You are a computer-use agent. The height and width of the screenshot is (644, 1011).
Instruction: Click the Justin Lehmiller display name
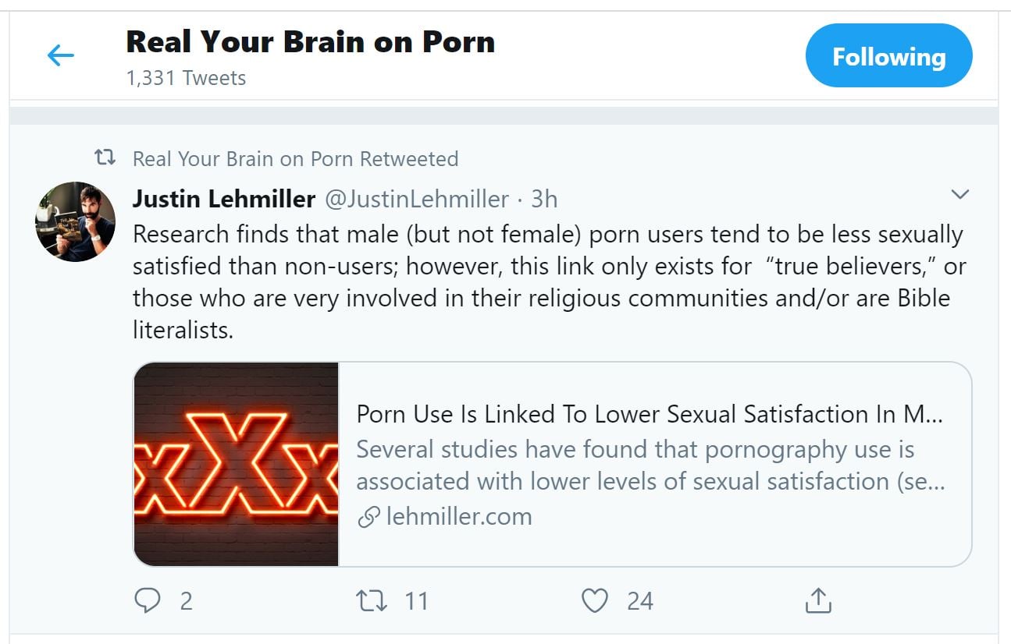[223, 199]
